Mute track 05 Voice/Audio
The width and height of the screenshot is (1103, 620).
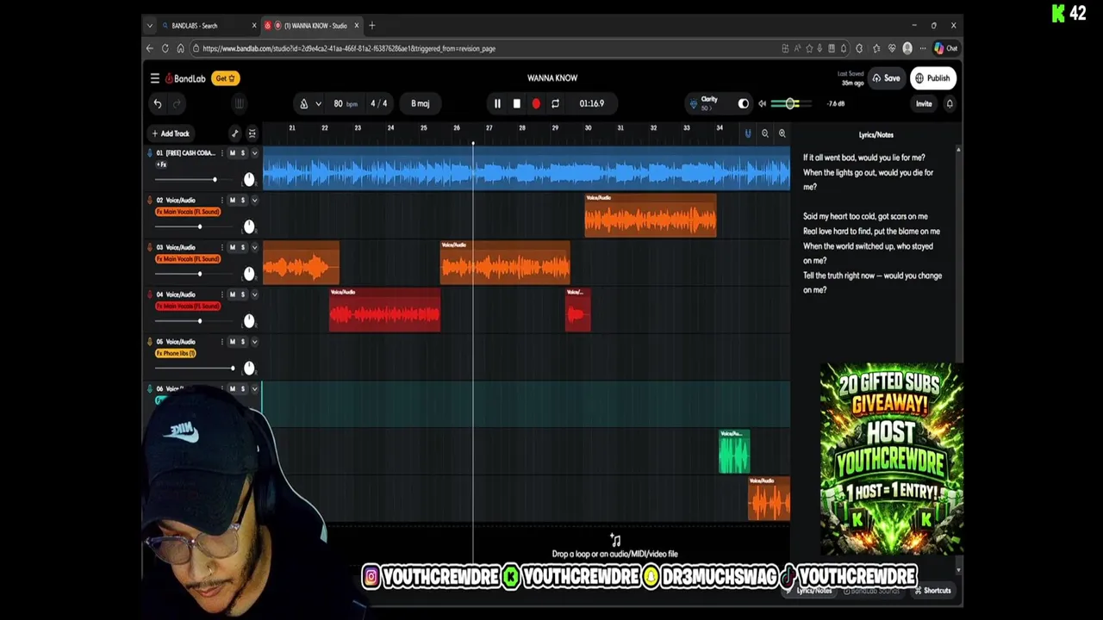[232, 342]
